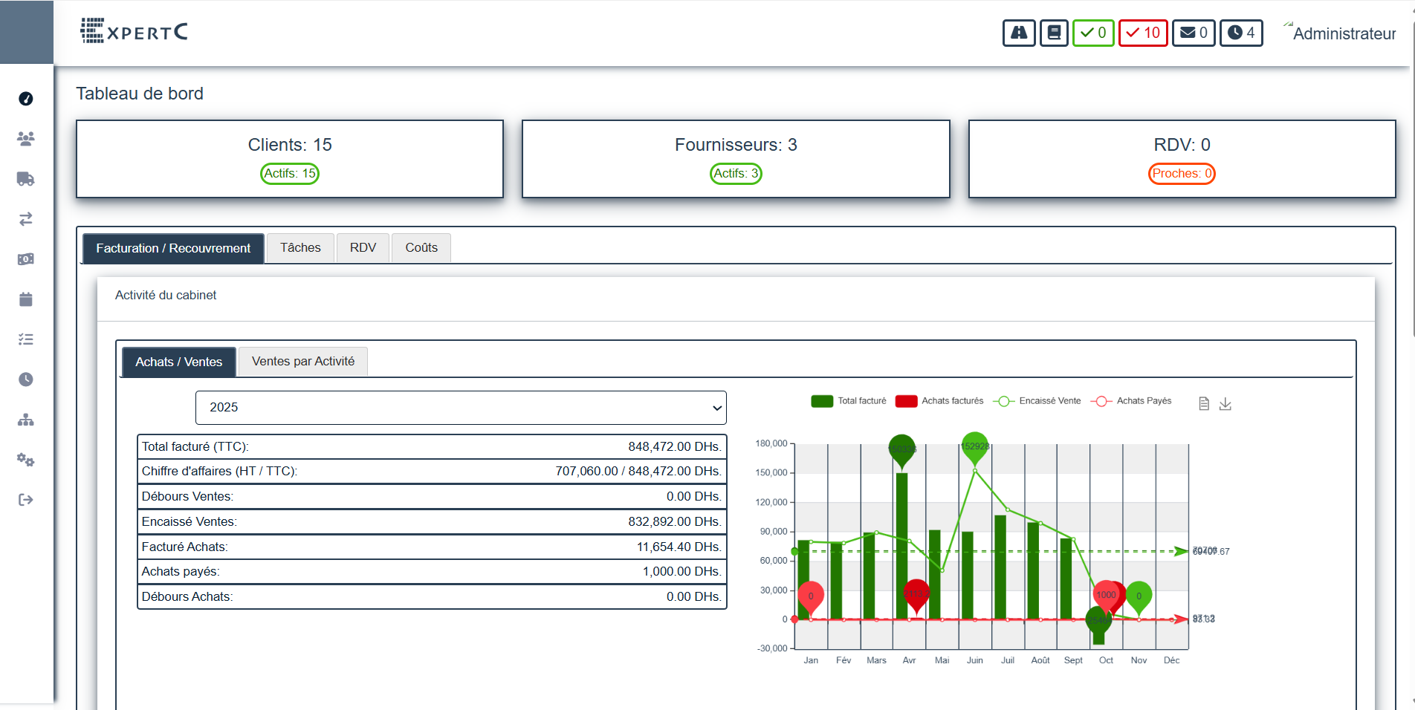Open settings gears icon in sidebar
This screenshot has width=1415, height=710.
(x=26, y=460)
